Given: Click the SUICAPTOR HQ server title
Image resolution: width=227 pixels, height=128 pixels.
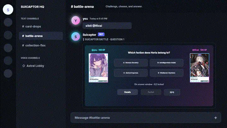Looking at the screenshot, I should tap(32, 7).
